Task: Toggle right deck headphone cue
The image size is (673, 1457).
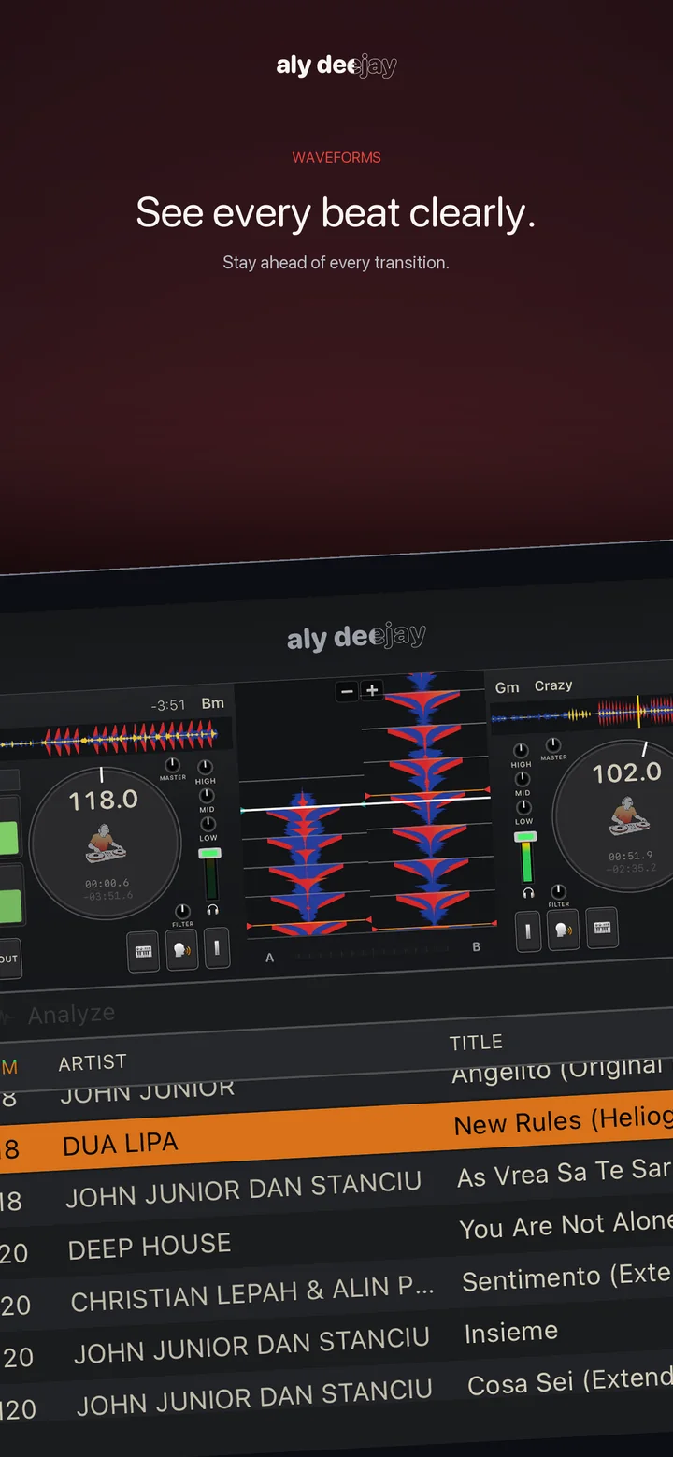Action: [x=527, y=893]
